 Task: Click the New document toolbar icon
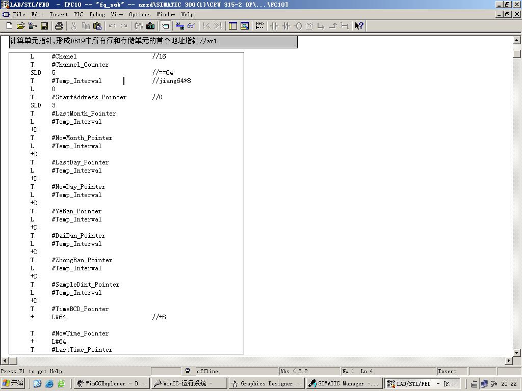[9, 26]
